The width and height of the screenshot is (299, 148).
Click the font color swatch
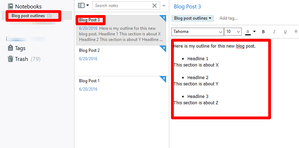248,32
